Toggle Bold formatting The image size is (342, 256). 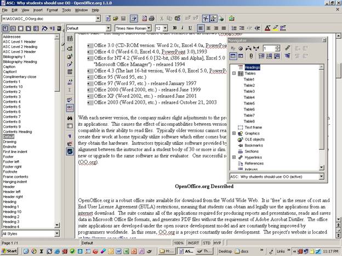(175, 28)
